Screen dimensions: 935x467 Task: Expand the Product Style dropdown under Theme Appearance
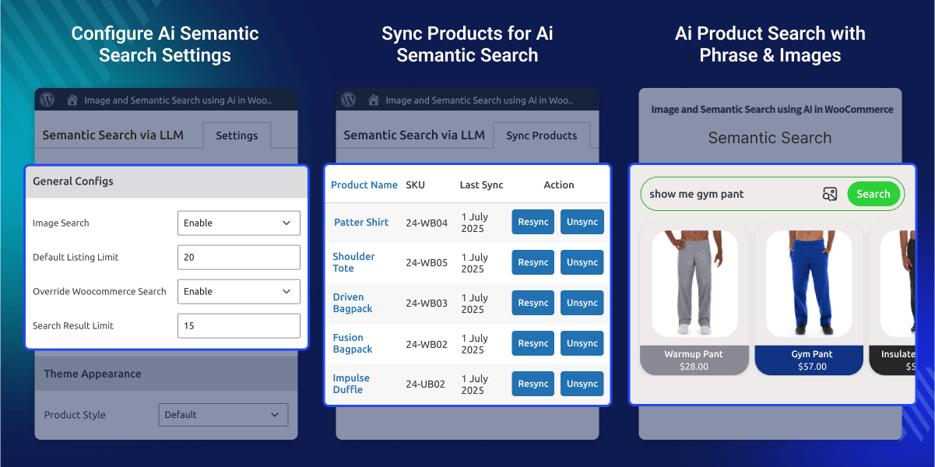[223, 415]
